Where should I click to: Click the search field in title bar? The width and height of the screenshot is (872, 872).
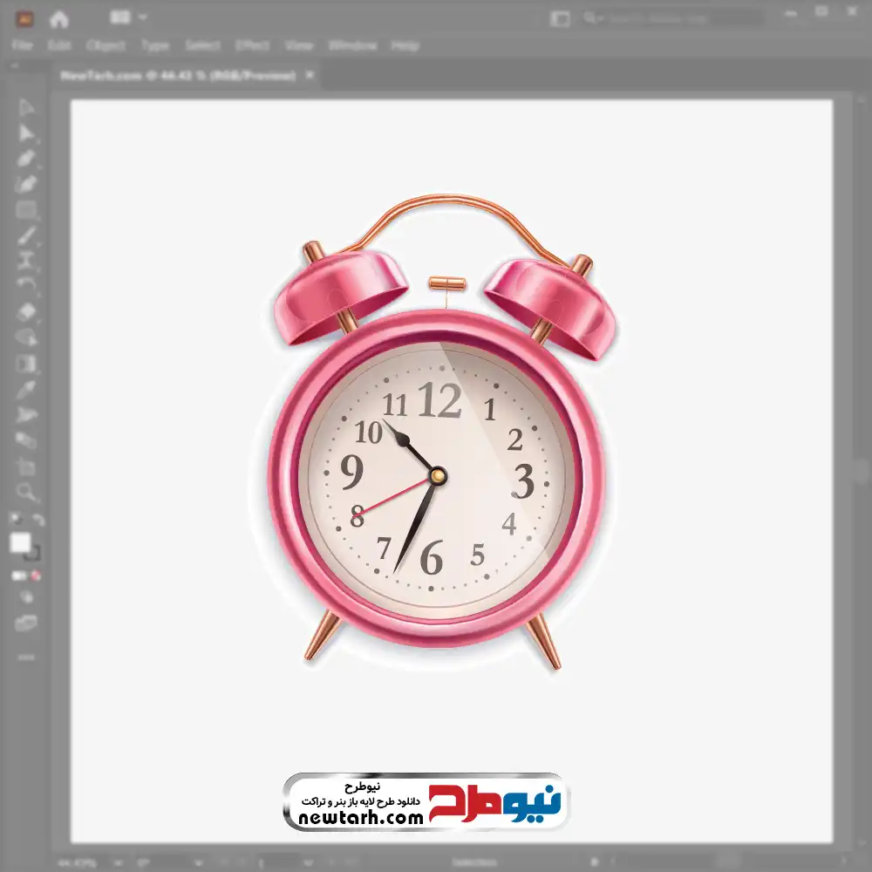(671, 17)
